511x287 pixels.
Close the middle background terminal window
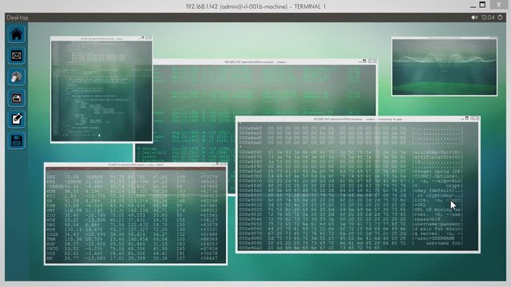coord(372,61)
